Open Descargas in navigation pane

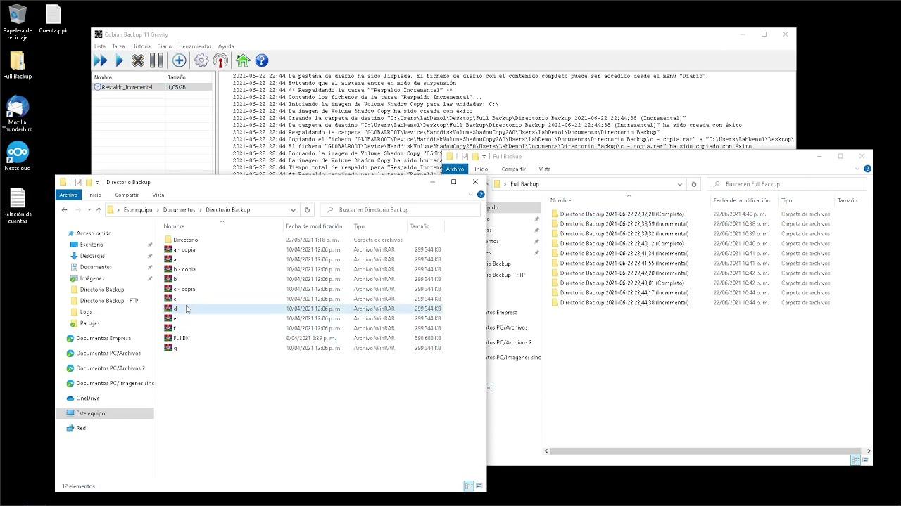coord(92,256)
